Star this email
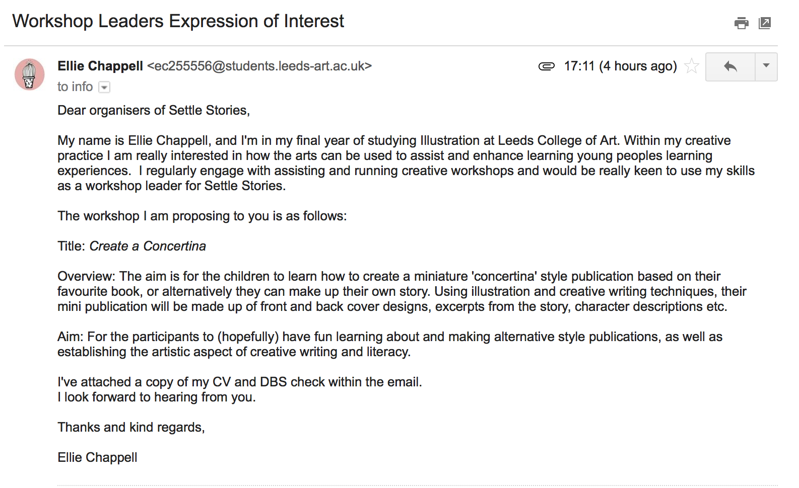The width and height of the screenshot is (799, 488). [692, 66]
